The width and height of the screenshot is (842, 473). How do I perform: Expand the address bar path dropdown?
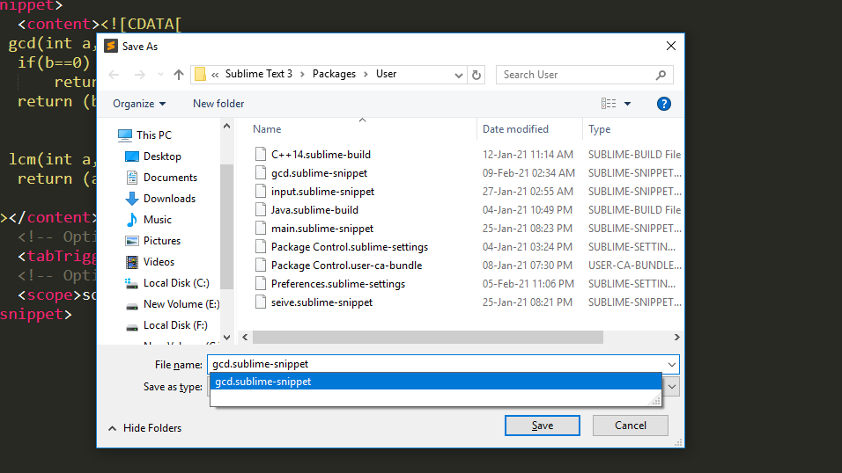pos(459,75)
